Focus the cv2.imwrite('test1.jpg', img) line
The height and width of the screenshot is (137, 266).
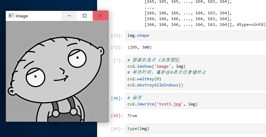pyautogui.click(x=162, y=104)
